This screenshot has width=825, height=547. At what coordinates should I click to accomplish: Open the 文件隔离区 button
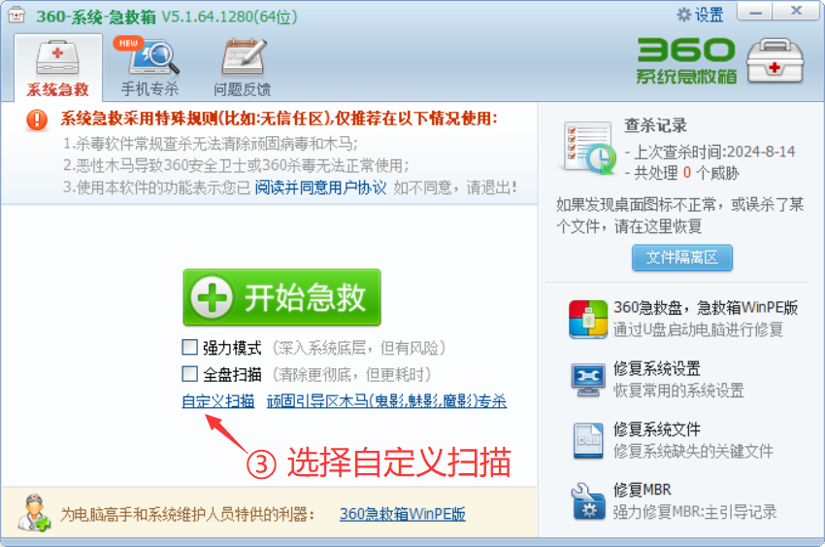tap(682, 257)
